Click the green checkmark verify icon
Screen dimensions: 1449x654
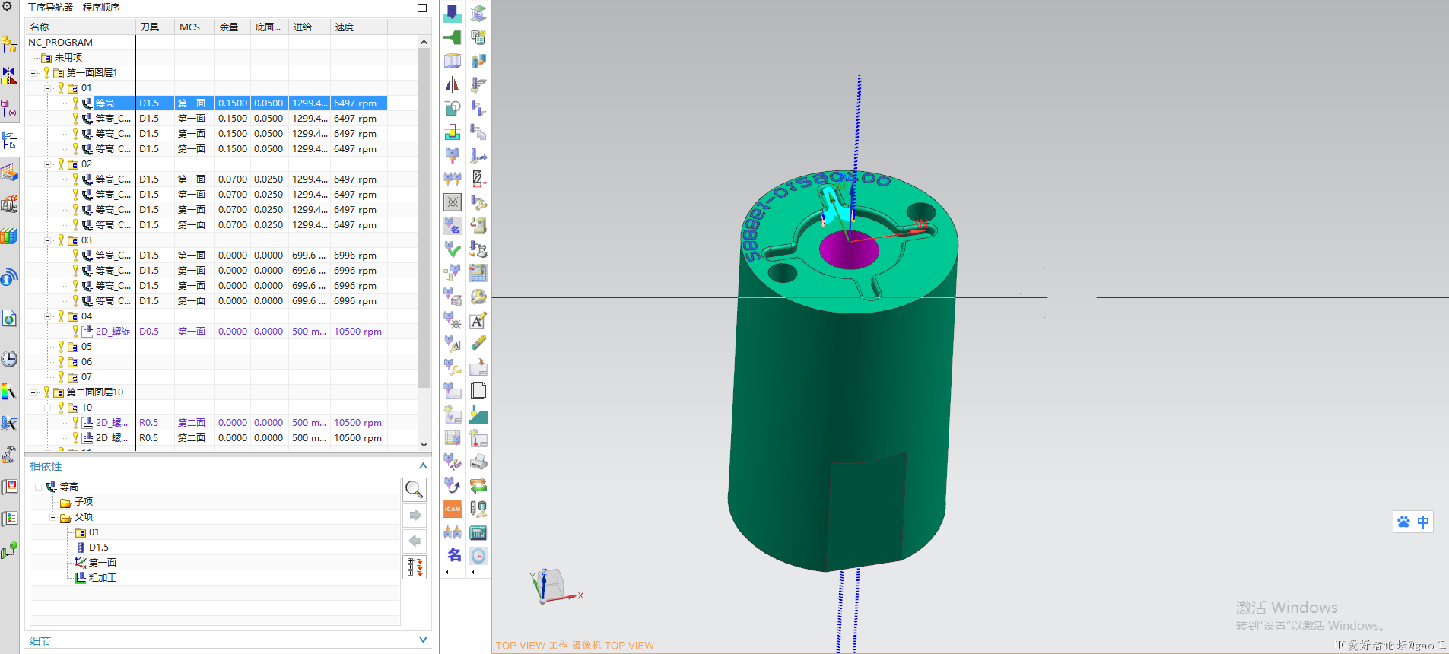coord(453,249)
